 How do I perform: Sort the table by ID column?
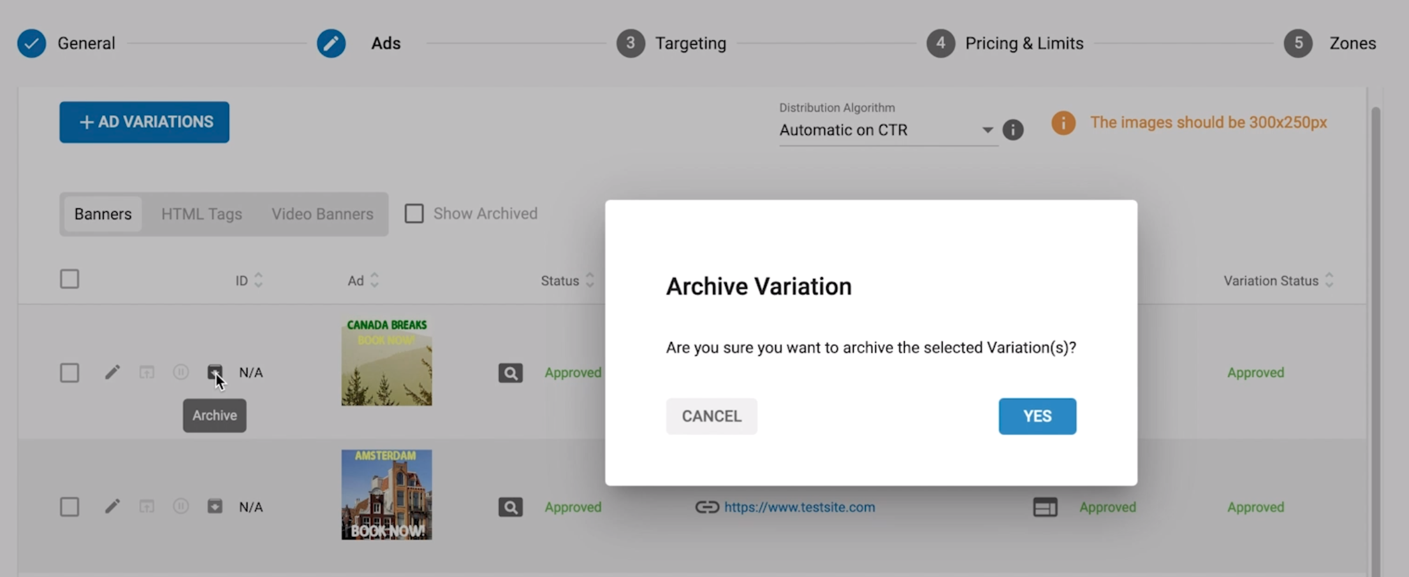[x=249, y=280]
